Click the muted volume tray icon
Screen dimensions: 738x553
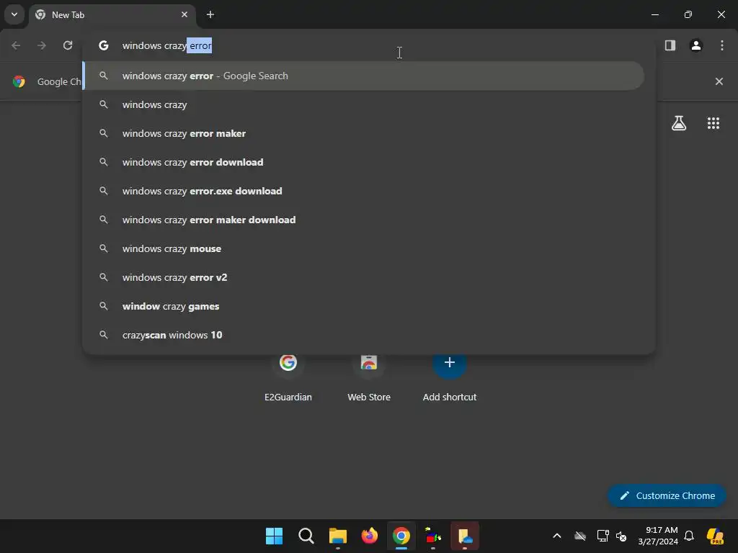click(621, 536)
